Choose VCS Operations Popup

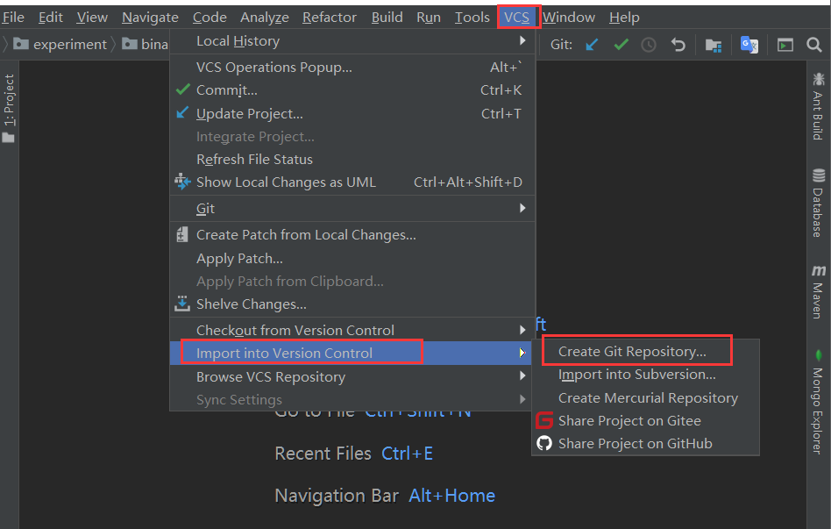pos(352,68)
